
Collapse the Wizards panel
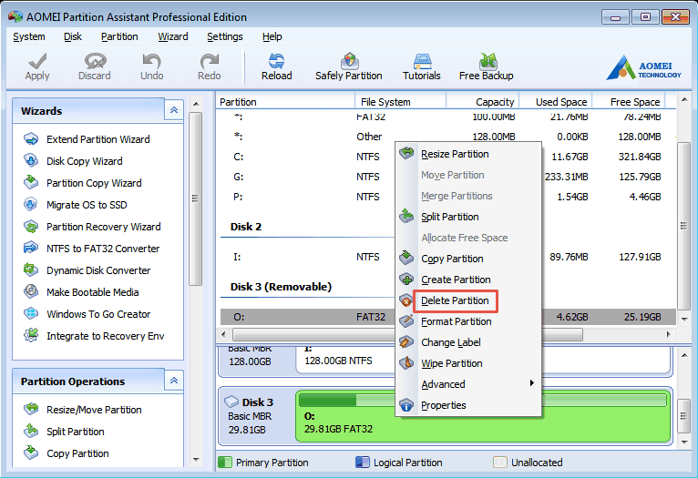(x=174, y=110)
